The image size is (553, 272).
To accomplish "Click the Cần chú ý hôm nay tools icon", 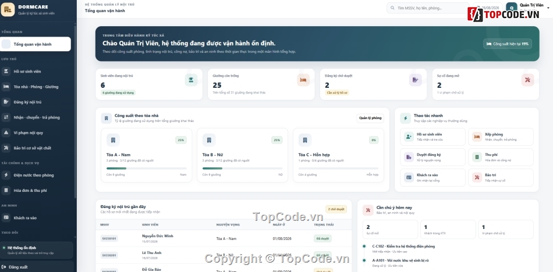I will 368,210.
